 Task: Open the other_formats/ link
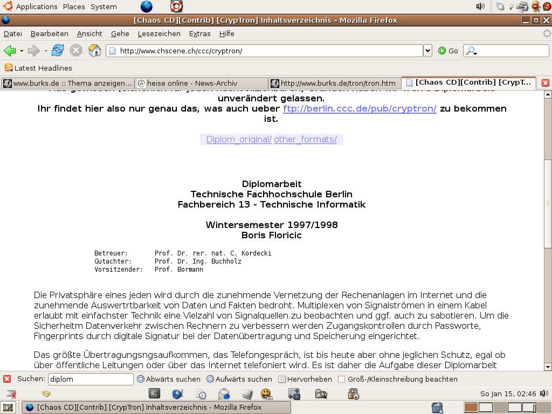(305, 140)
